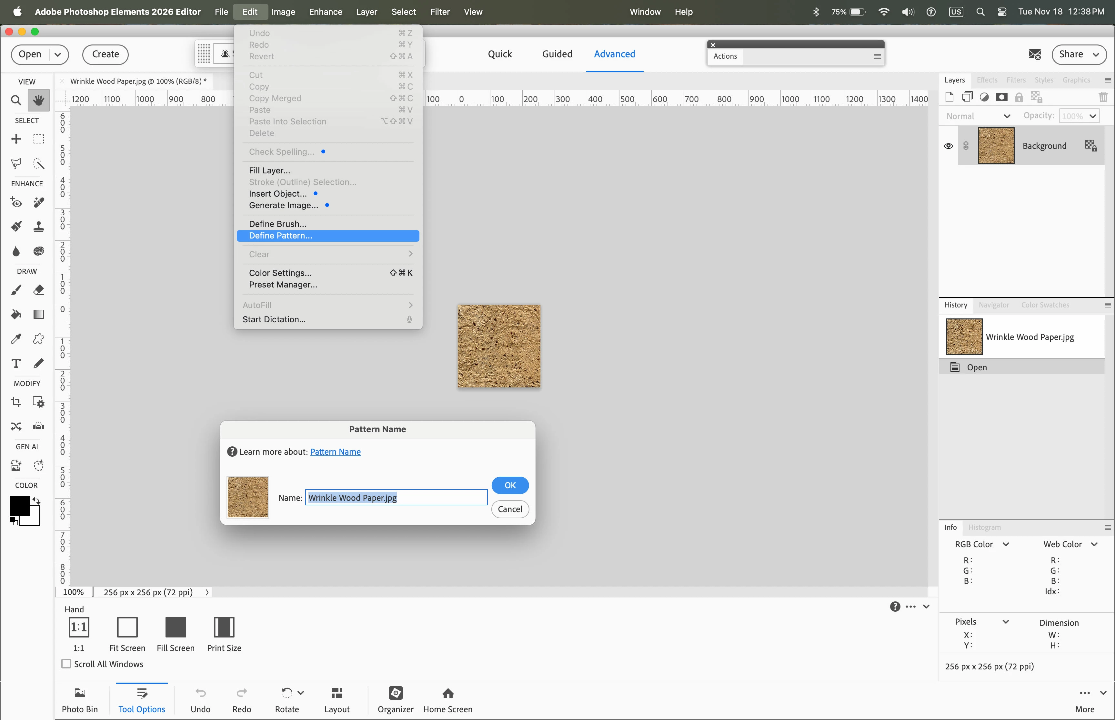This screenshot has width=1115, height=720.
Task: Open the Share dropdown button
Action: pos(1079,54)
